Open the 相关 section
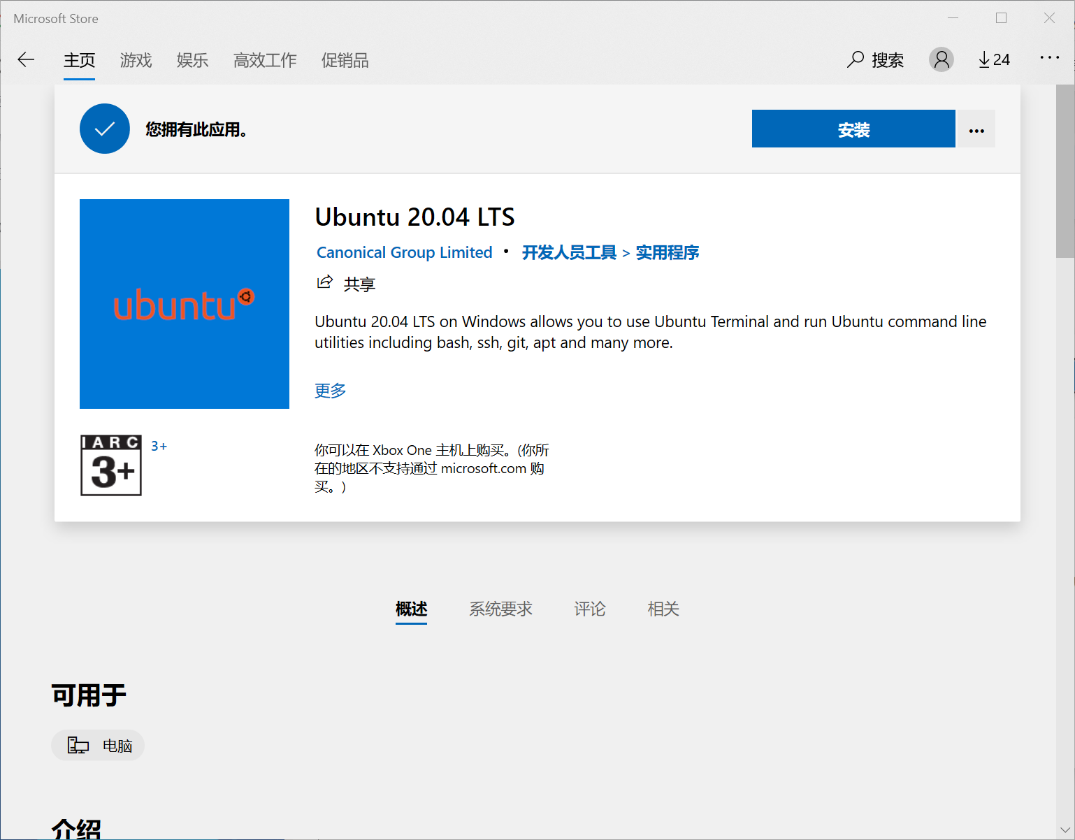The height and width of the screenshot is (840, 1075). click(663, 609)
